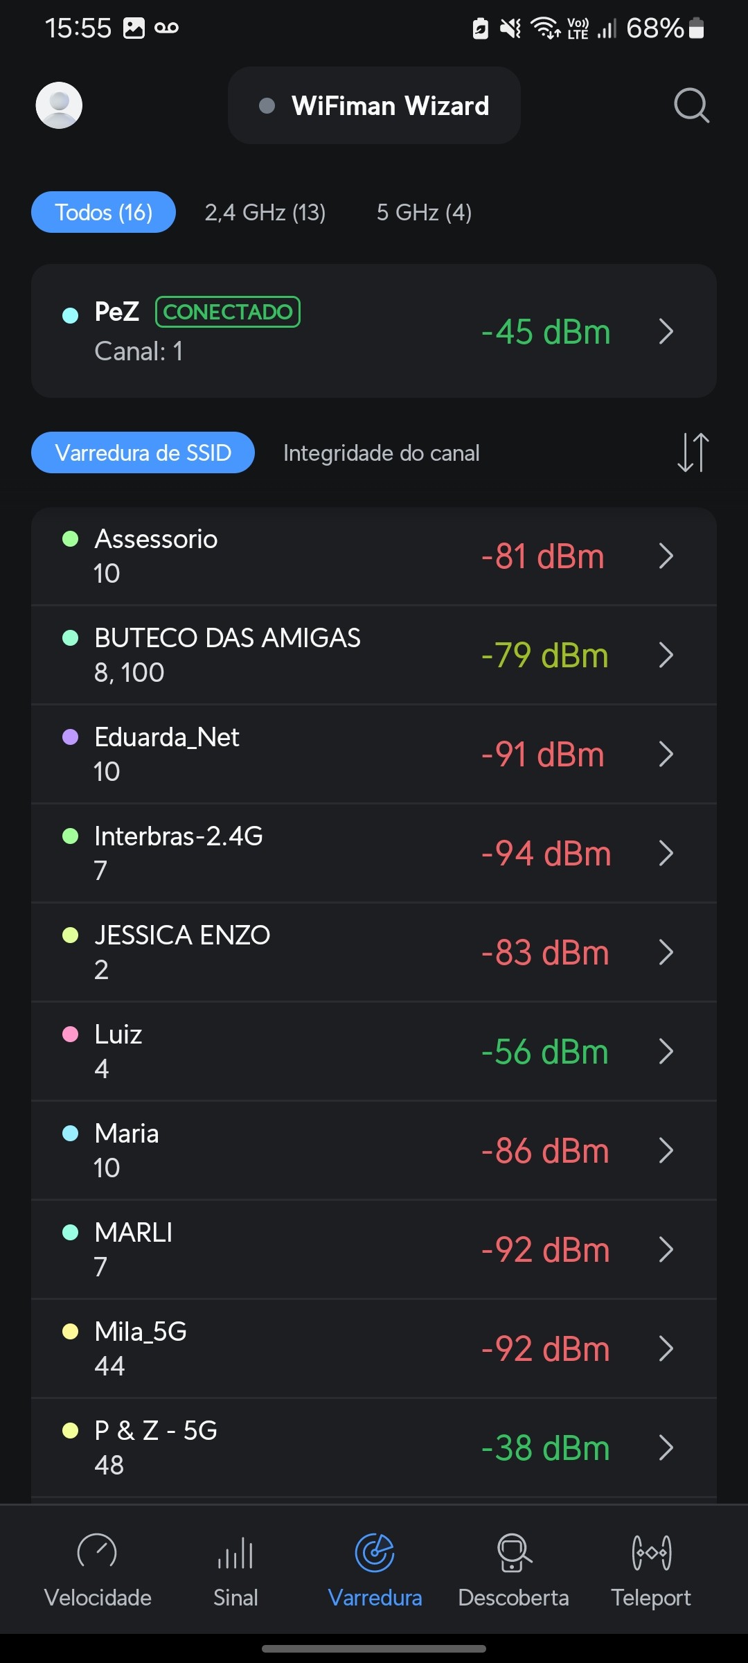Tap the sort arrows icon
This screenshot has width=748, height=1663.
[693, 452]
